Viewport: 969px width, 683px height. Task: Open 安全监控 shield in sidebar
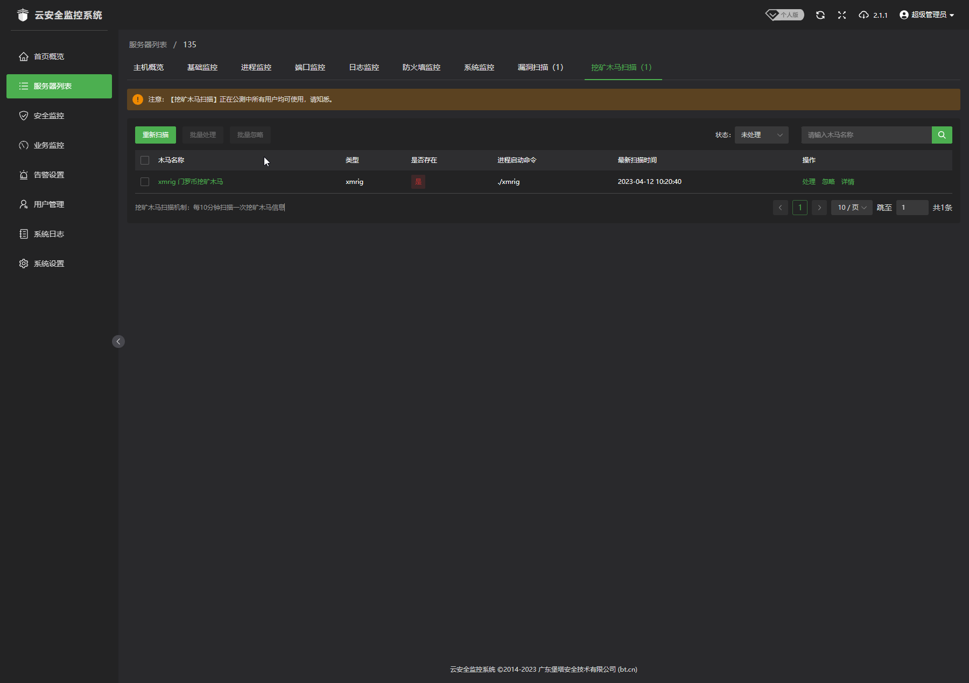(24, 116)
